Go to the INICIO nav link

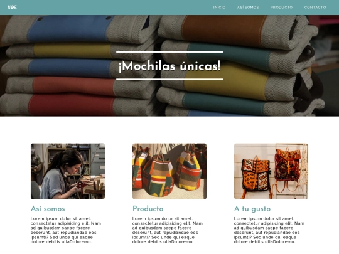pos(219,8)
